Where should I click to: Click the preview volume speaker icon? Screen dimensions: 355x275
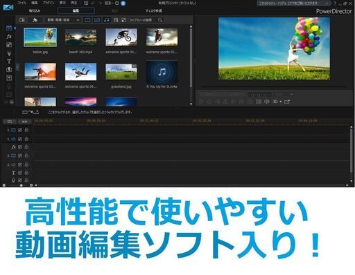(x=266, y=102)
